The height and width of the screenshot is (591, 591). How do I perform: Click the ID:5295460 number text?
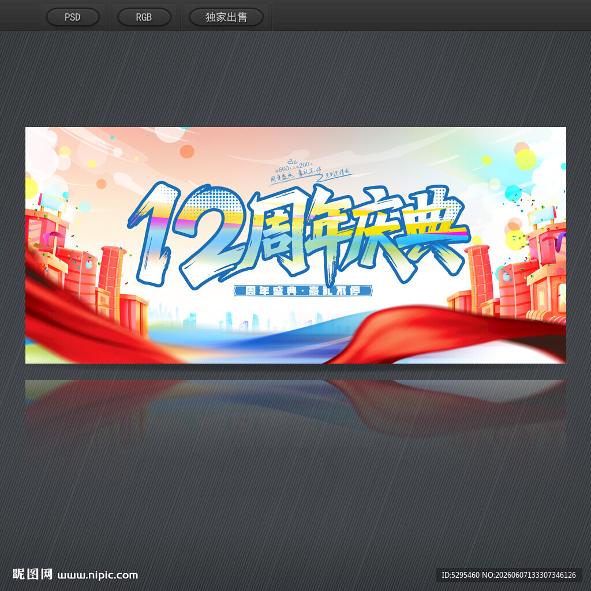(x=461, y=575)
